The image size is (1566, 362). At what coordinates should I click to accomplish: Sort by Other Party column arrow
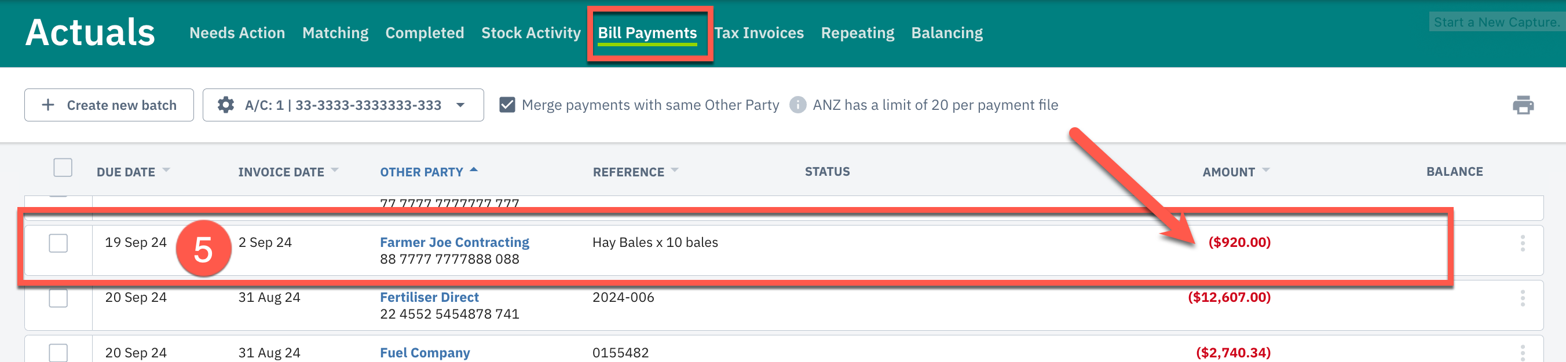pos(474,171)
